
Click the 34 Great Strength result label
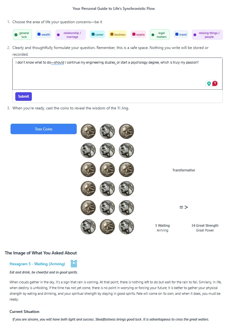click(205, 225)
